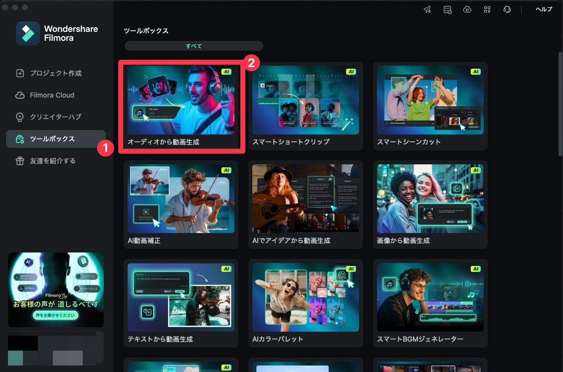Screen dimensions: 563x372
Task: Open the app grid switcher icon
Action: (x=487, y=9)
